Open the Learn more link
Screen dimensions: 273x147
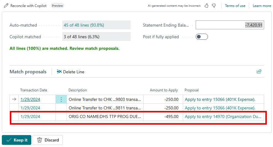click(262, 6)
